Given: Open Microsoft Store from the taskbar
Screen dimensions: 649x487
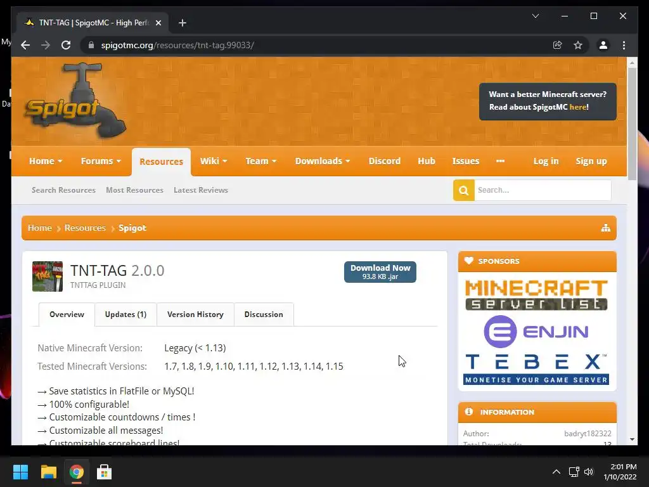Looking at the screenshot, I should 104,472.
